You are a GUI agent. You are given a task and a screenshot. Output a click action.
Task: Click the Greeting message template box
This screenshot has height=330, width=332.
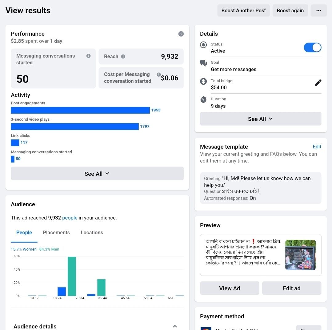pyautogui.click(x=260, y=188)
